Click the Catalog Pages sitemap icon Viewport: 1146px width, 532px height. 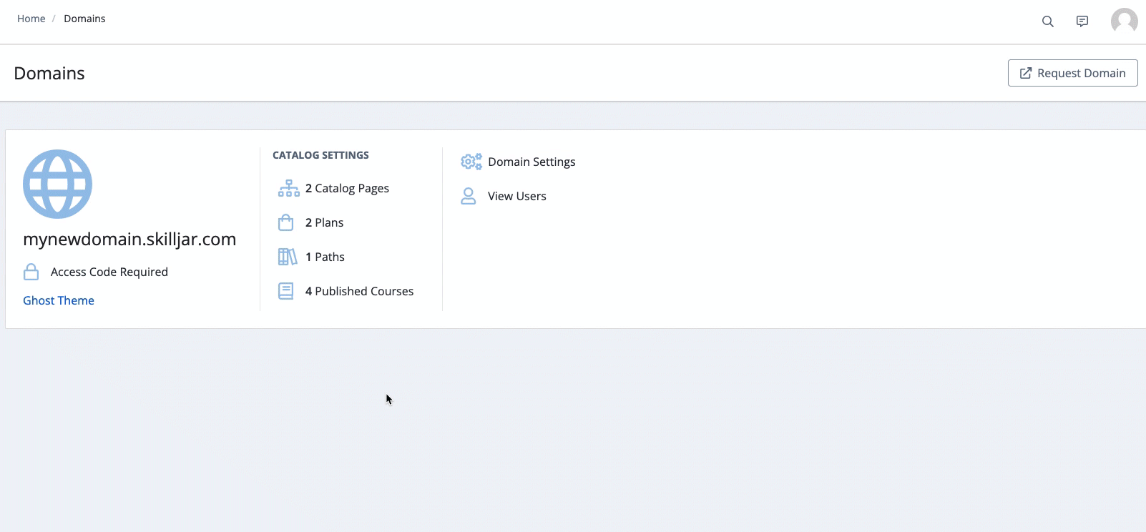[x=288, y=189]
